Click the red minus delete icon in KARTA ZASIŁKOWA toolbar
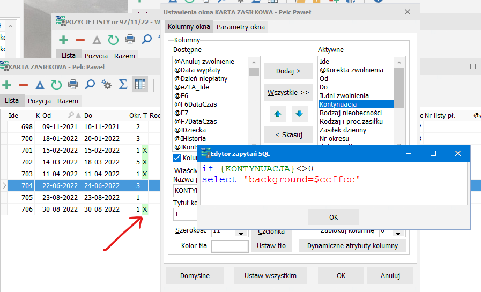Image resolution: width=481 pixels, height=292 pixels. [23, 85]
